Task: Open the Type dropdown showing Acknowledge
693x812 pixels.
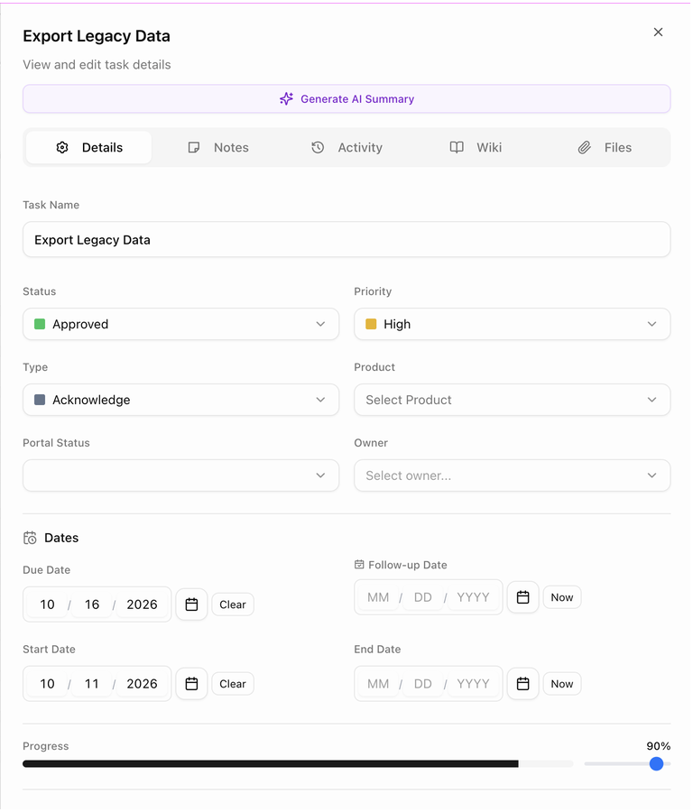Action: [180, 400]
